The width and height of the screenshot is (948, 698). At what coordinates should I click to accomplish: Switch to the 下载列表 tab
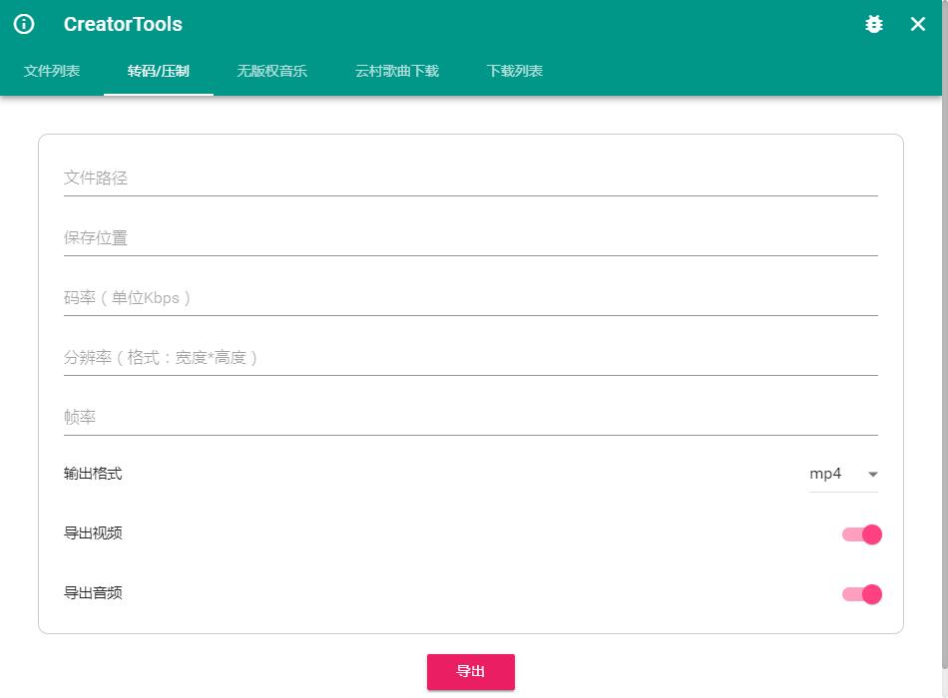point(515,71)
